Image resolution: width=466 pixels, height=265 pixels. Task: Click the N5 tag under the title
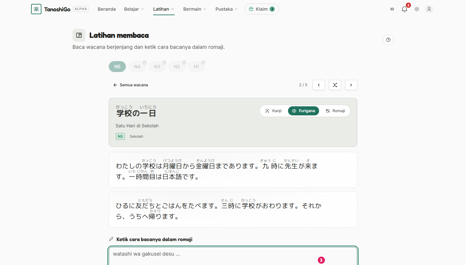[x=120, y=136]
